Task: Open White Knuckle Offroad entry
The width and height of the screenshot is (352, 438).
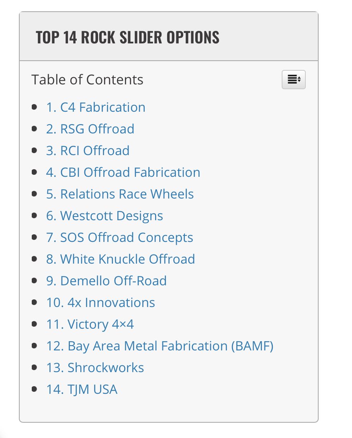Action: click(121, 259)
